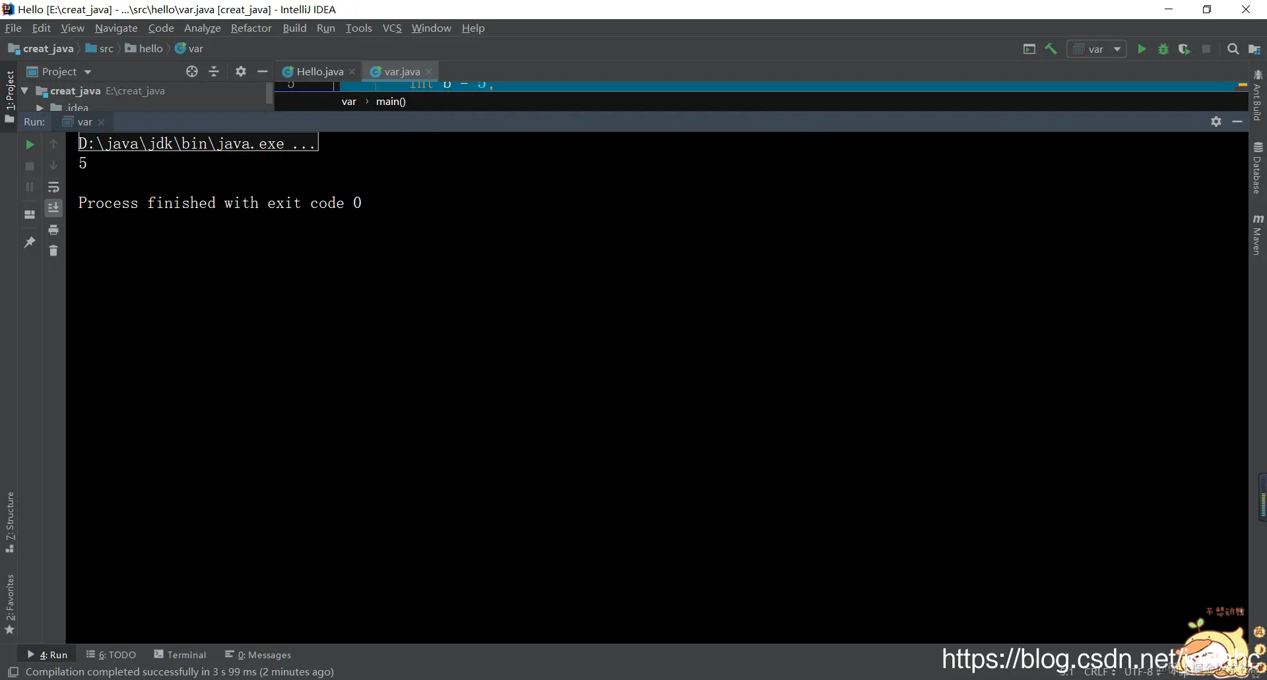Close the var.java tab

(x=429, y=72)
